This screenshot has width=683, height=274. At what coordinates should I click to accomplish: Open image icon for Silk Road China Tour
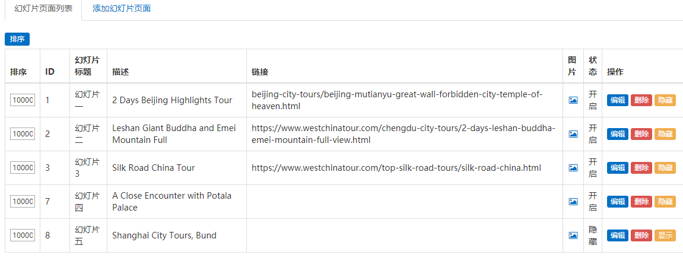[573, 168]
